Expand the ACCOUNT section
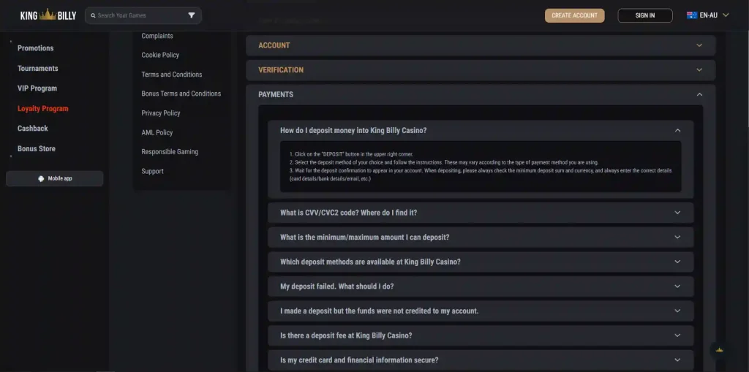This screenshot has height=372, width=749. click(x=481, y=45)
